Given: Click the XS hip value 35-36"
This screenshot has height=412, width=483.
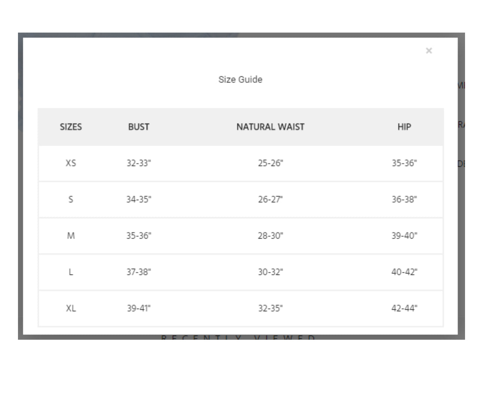Looking at the screenshot, I should pyautogui.click(x=404, y=163).
